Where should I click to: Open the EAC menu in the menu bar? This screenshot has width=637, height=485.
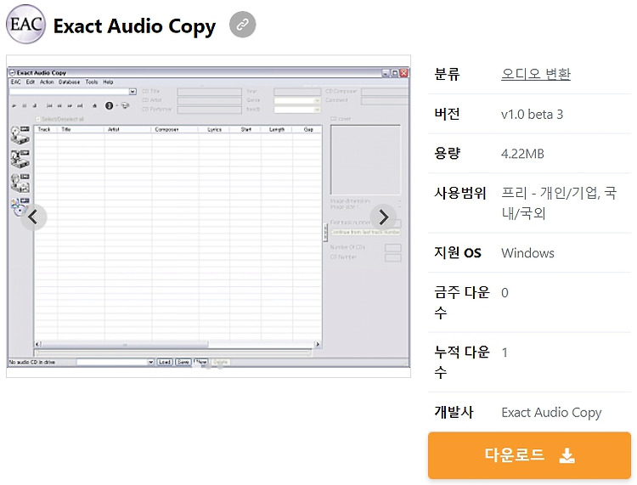[x=16, y=82]
